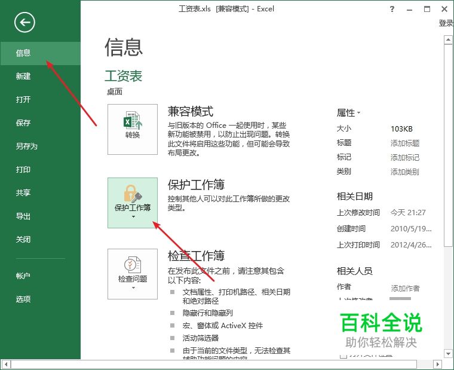The image size is (454, 370).
Task: Click the 工资表 workbook name heading
Action: click(x=123, y=76)
